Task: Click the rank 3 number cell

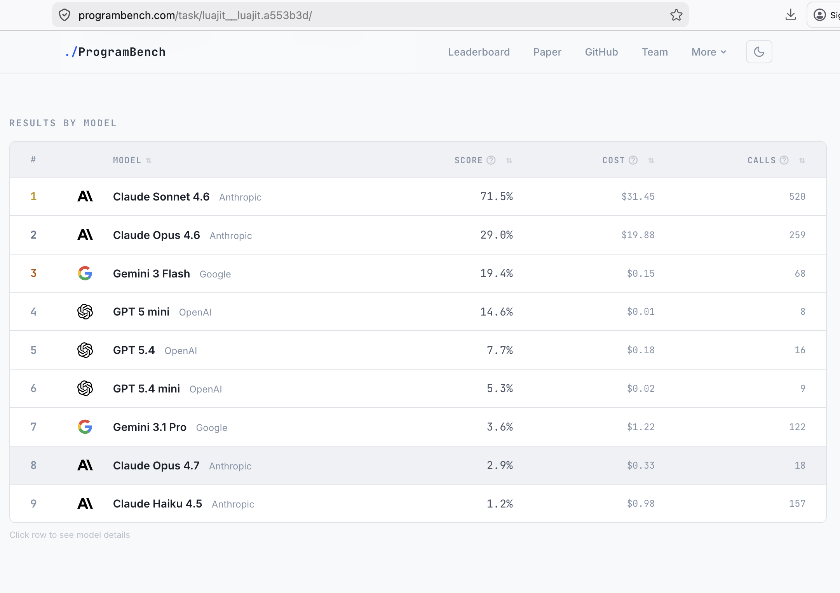Action: click(34, 273)
